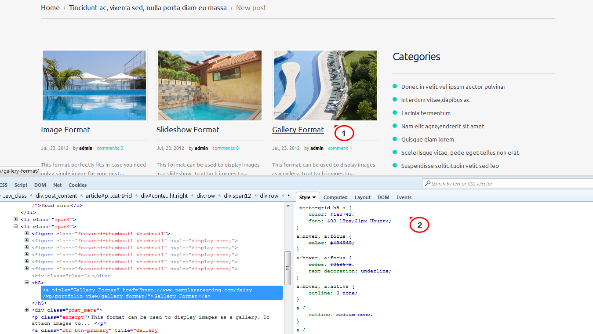Click the HTML panel vertical scrollbar thumb
This screenshot has height=334, width=593.
[288, 268]
